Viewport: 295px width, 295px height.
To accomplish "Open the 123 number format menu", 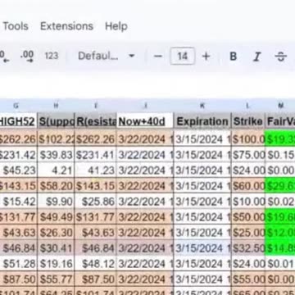I will coord(52,56).
